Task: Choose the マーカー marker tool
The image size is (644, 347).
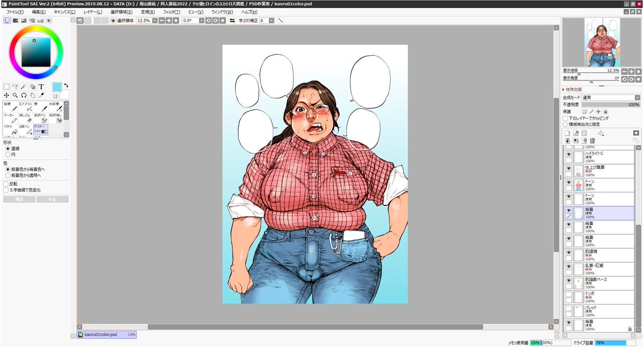Action: point(11,117)
